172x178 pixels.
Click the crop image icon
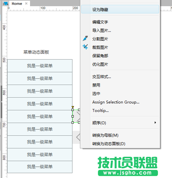85,47
